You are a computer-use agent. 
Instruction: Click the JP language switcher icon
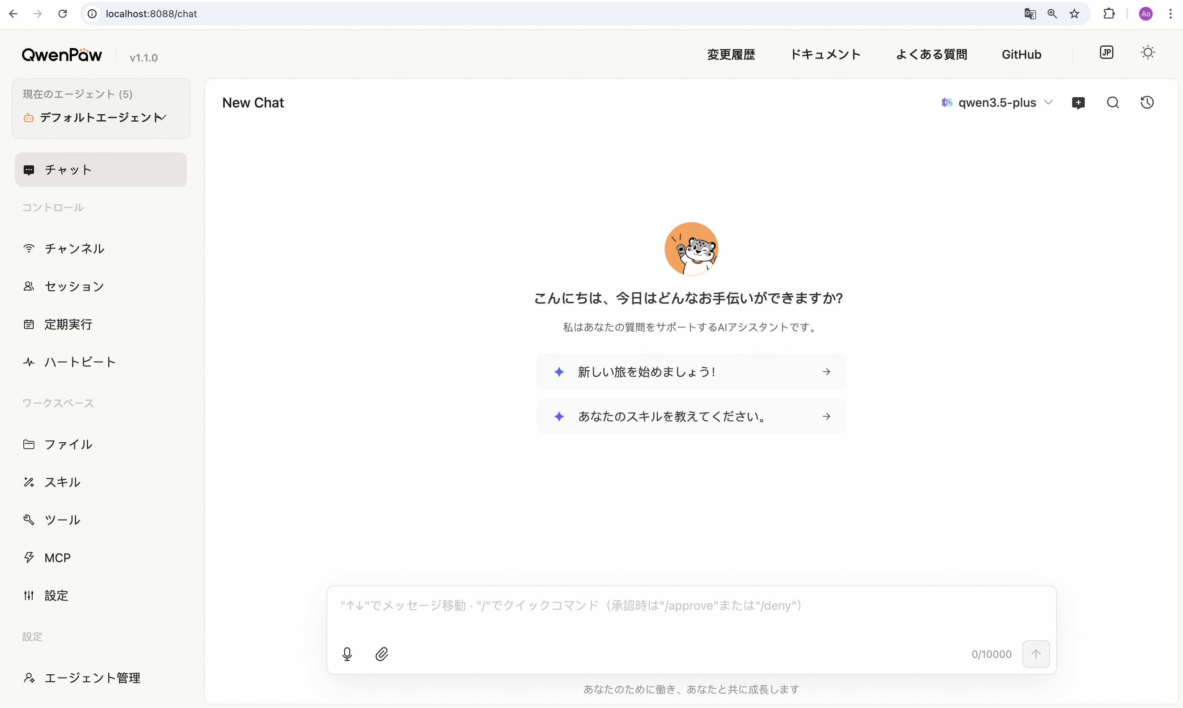1106,53
